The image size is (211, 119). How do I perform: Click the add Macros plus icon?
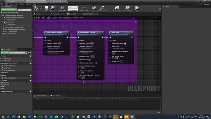point(30,75)
